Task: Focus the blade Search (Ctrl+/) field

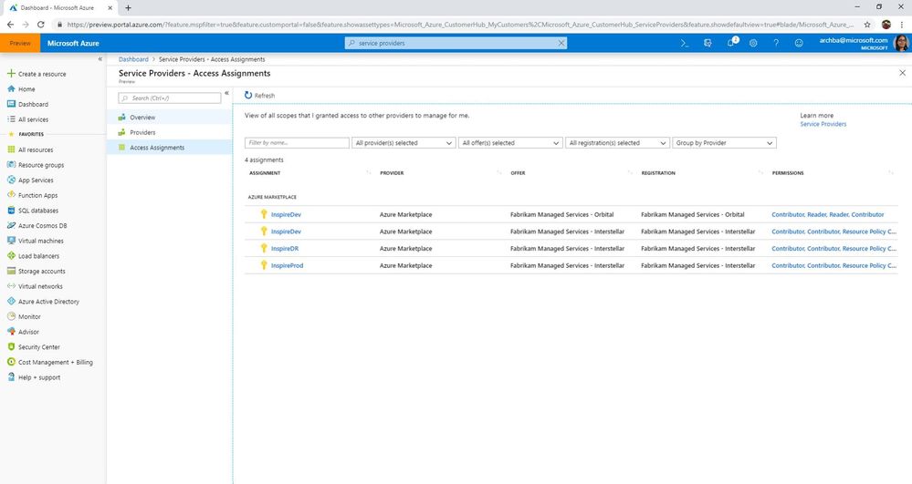Action: (x=170, y=98)
